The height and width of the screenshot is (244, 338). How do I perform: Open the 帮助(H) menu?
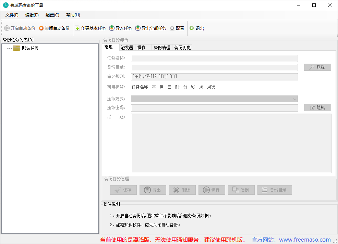click(x=73, y=15)
